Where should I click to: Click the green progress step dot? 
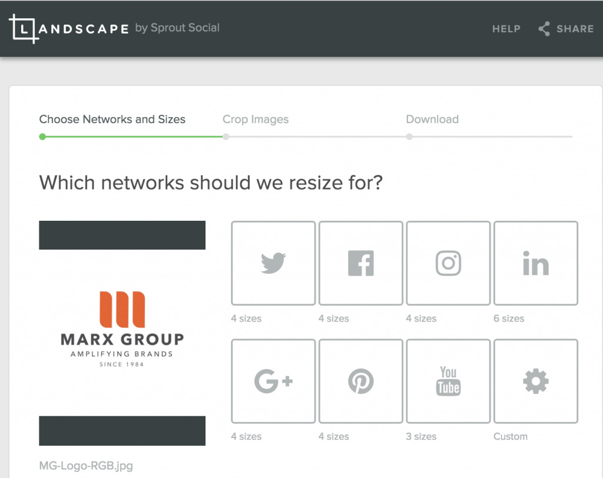click(x=42, y=137)
